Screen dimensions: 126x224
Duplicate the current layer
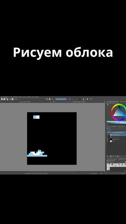(x=111, y=156)
